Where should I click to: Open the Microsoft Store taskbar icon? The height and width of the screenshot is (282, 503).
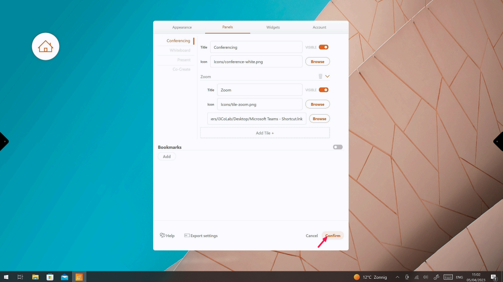pos(50,277)
